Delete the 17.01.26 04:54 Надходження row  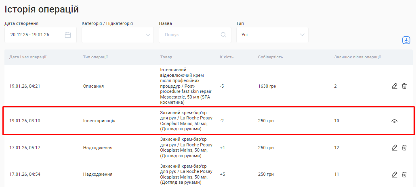(404, 174)
